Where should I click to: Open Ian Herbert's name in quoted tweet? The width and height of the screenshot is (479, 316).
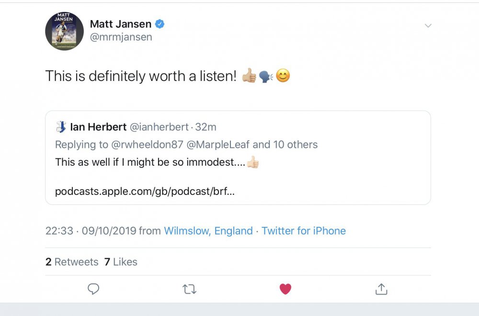point(98,127)
